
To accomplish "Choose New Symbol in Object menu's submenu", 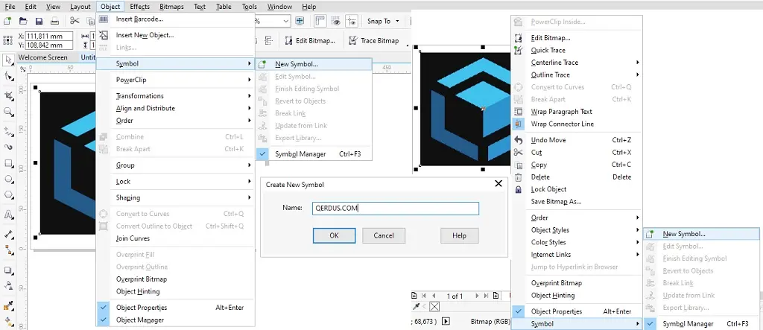I will 313,64.
